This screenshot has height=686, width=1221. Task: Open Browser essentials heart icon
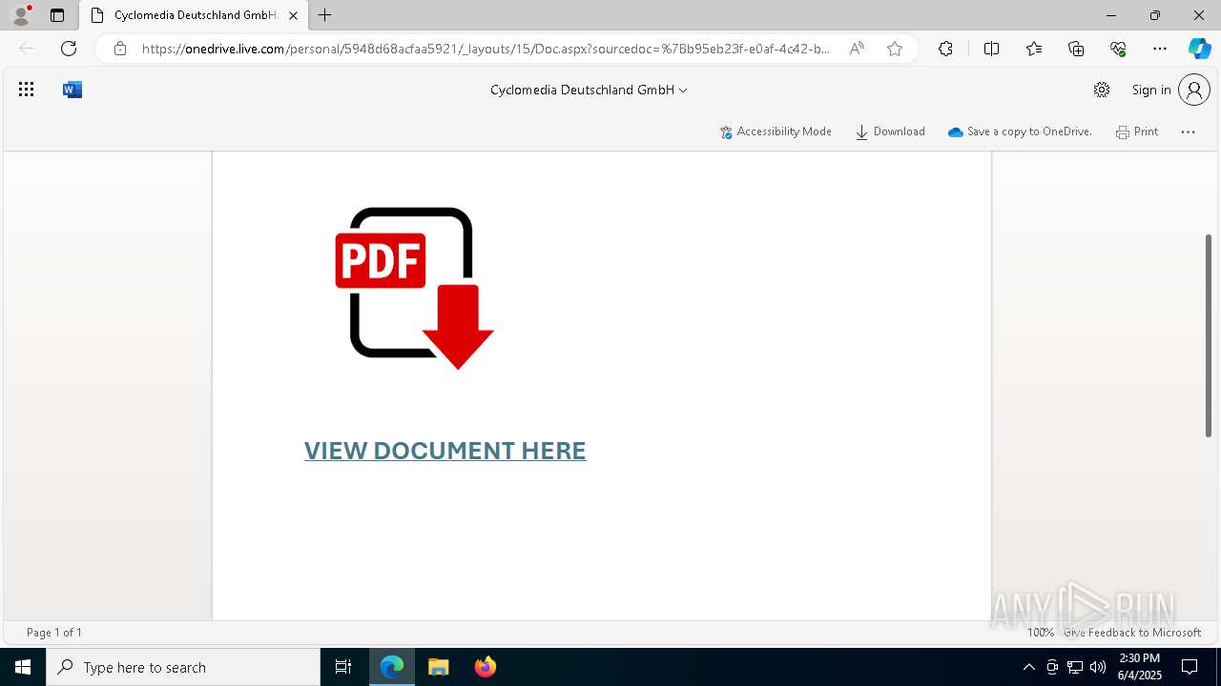tap(1118, 49)
